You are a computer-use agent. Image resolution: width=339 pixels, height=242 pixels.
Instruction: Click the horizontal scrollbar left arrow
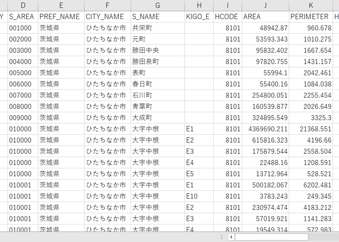[x=231, y=237]
